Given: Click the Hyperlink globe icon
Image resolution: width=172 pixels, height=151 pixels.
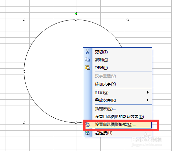Looking at the screenshot, I should pyautogui.click(x=87, y=133).
